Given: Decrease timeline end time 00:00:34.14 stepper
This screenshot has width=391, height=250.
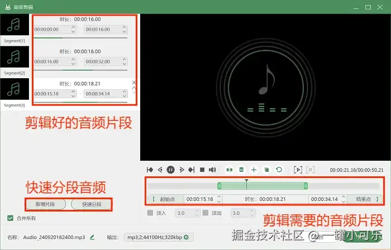Looking at the screenshot, I should coord(344,201).
